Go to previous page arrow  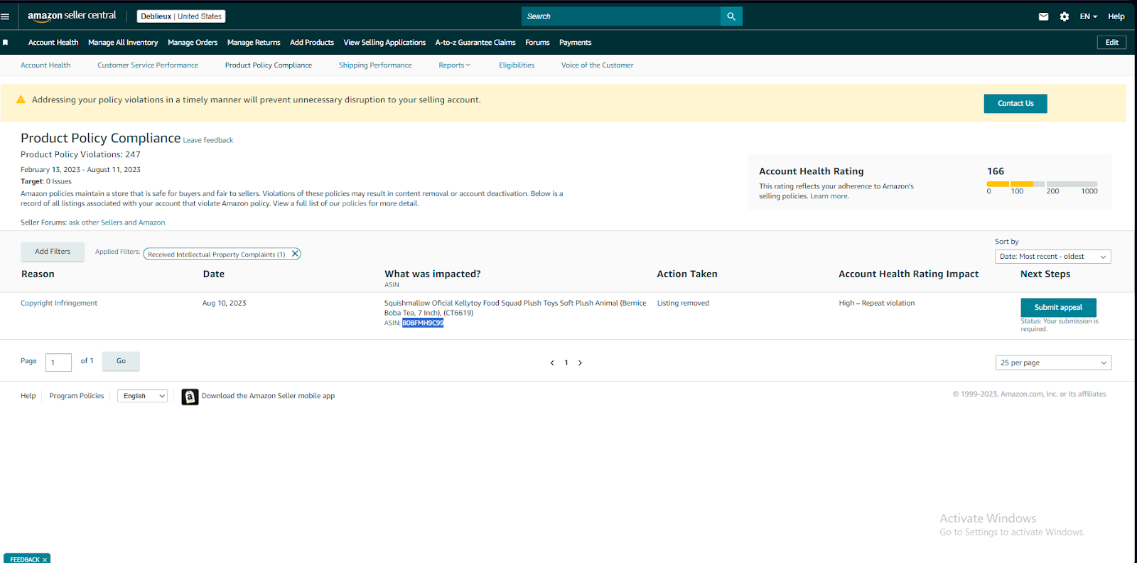[552, 363]
